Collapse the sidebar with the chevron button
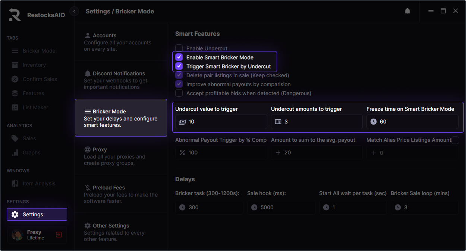466x251 pixels. click(74, 11)
